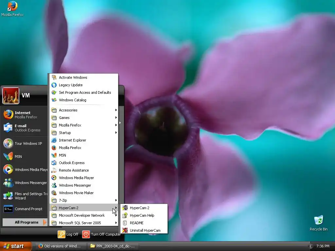
Task: Click the Windows Catalog icon
Action: point(54,100)
